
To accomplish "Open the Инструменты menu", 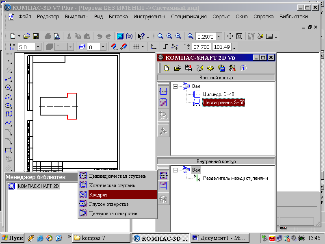I will (x=149, y=17).
